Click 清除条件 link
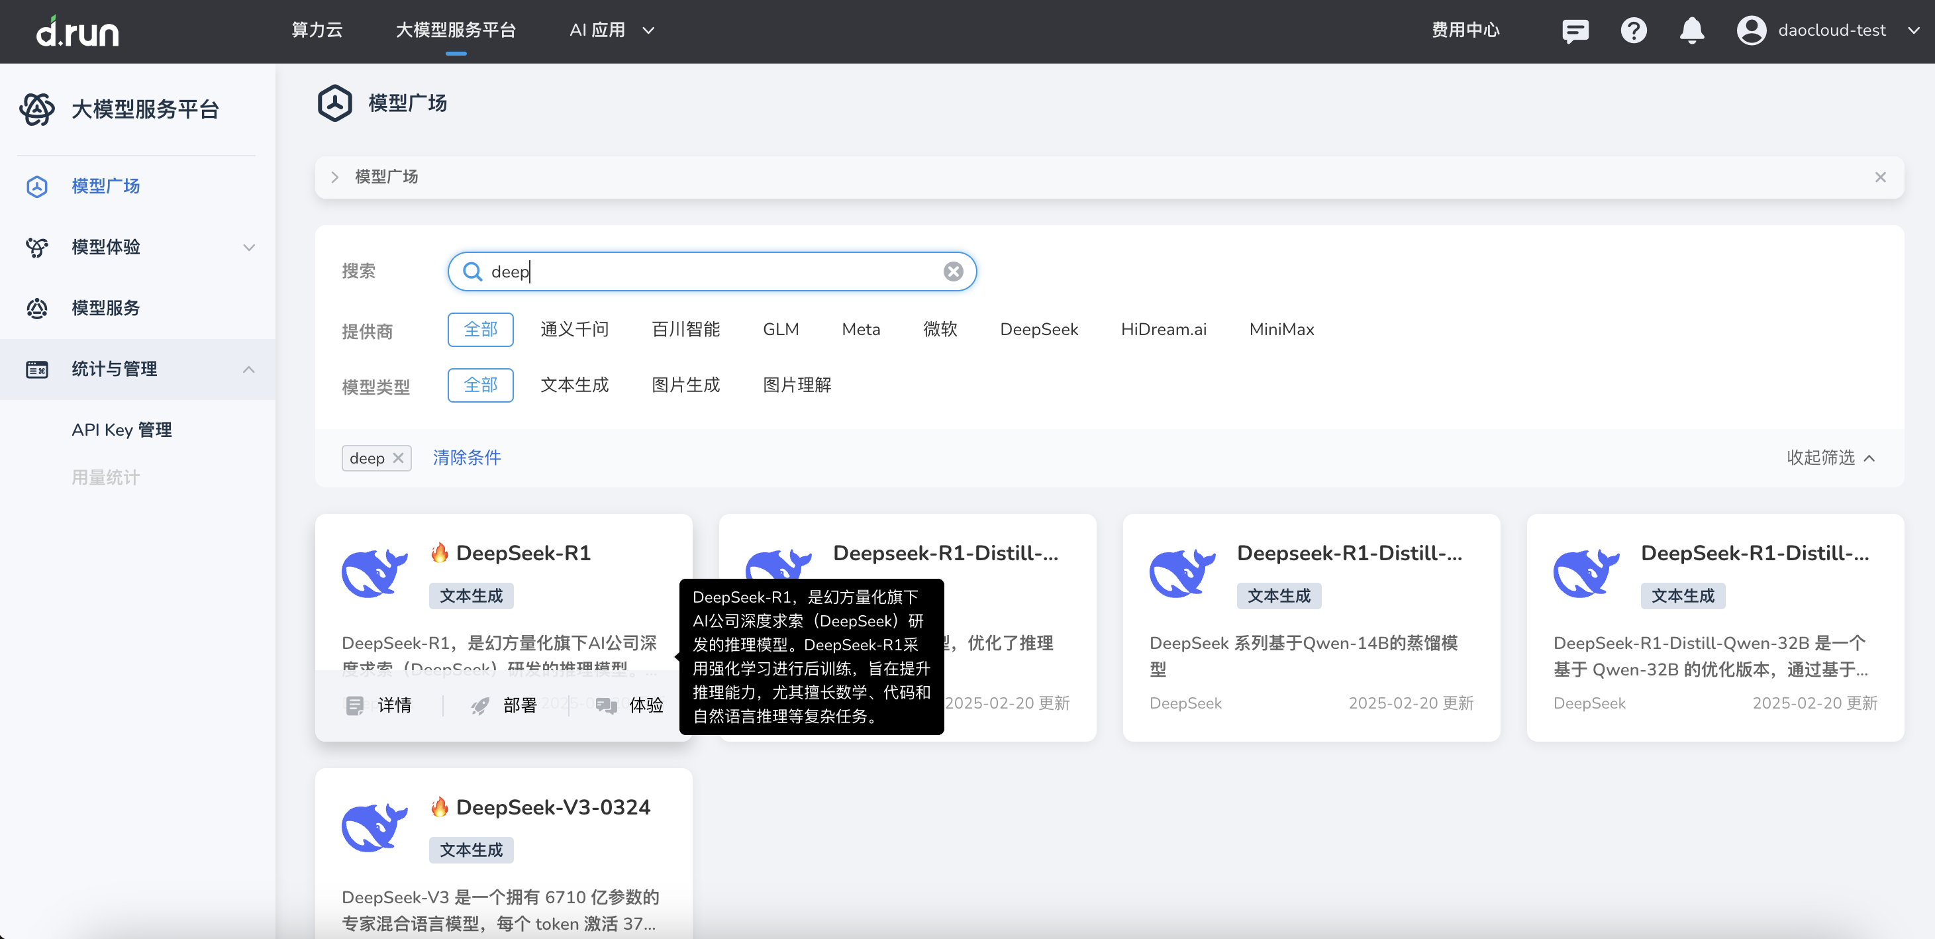This screenshot has width=1935, height=939. (466, 458)
